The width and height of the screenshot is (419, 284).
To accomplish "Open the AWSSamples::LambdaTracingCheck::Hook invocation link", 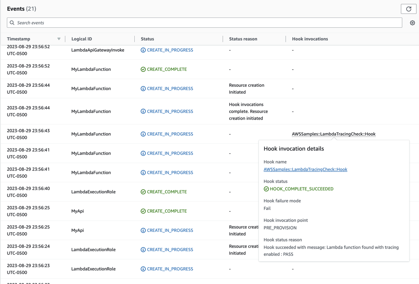I will pyautogui.click(x=333, y=134).
